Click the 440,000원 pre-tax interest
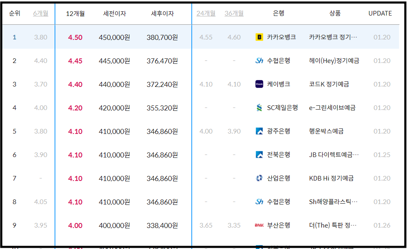Viewport: 407px width, 249px height. [x=115, y=84]
